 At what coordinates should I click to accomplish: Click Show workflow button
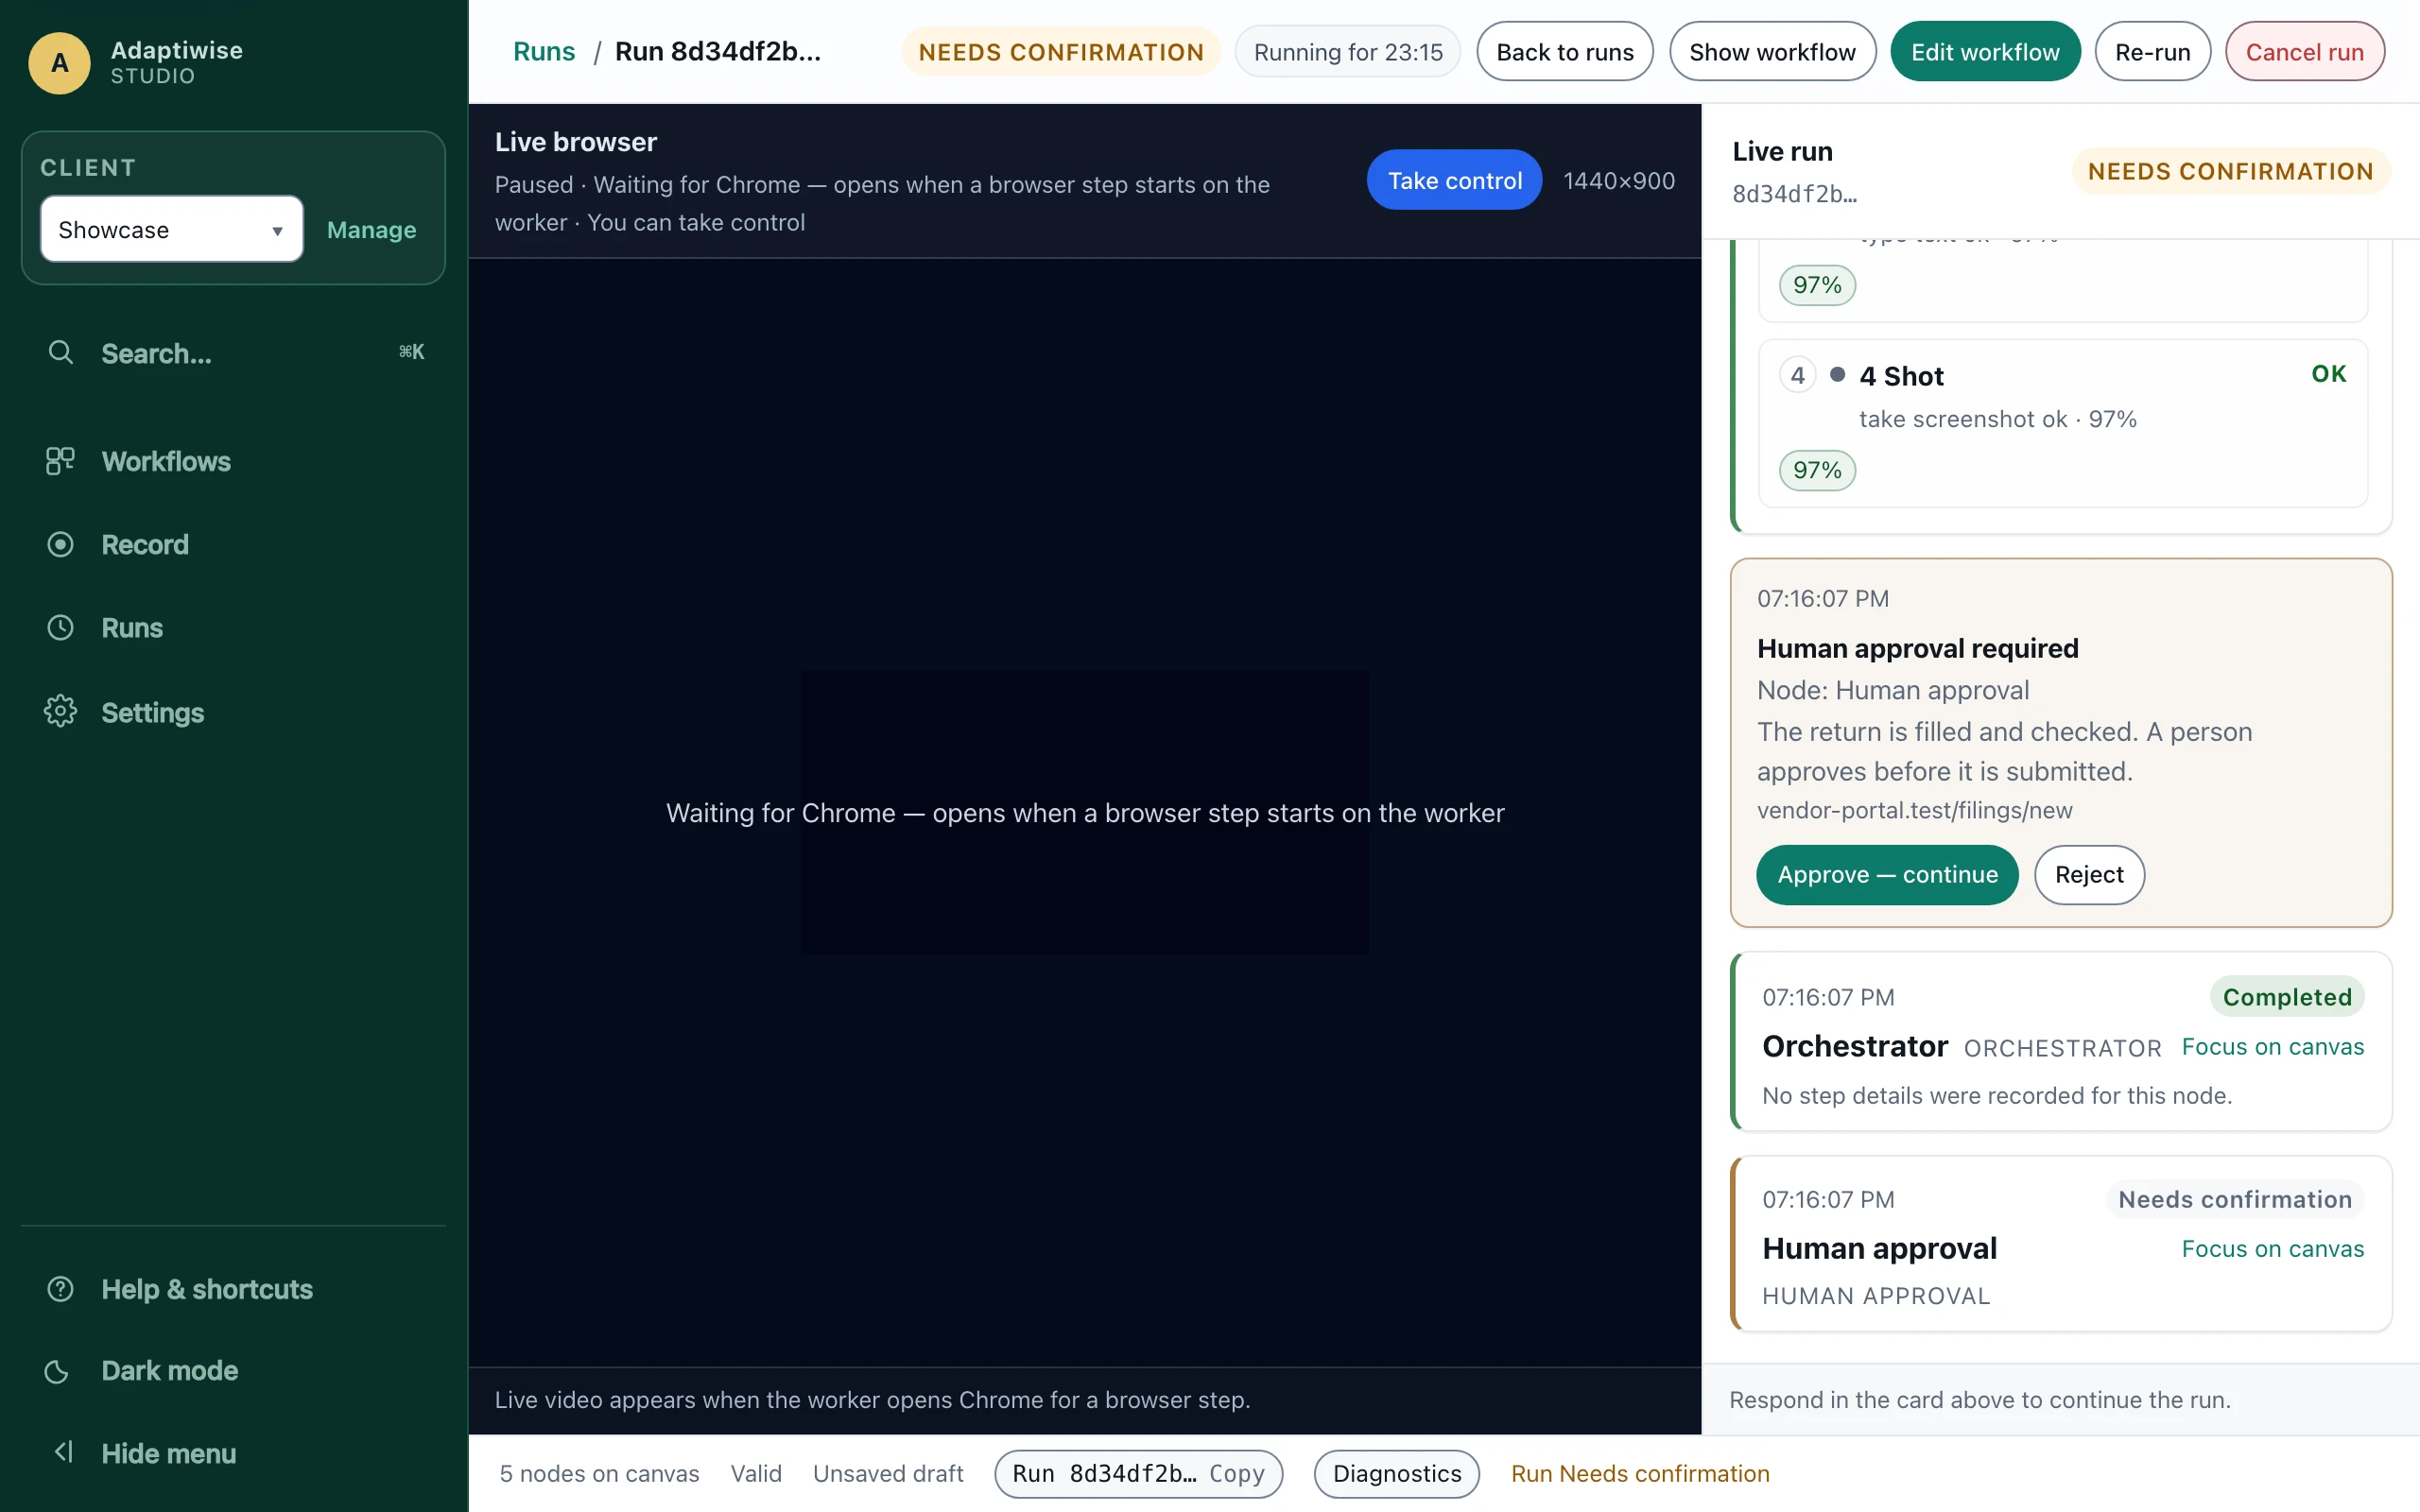coord(1772,52)
